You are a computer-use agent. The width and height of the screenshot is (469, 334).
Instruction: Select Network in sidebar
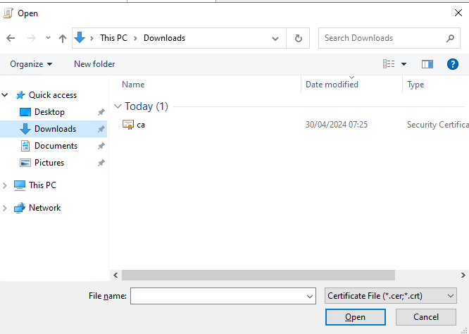pyautogui.click(x=44, y=208)
